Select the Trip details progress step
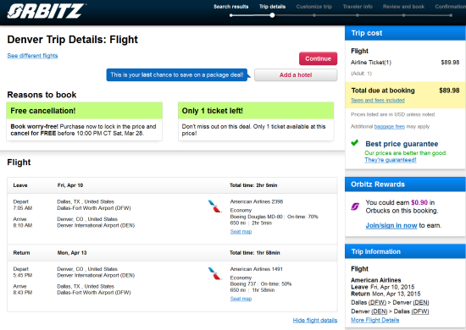The image size is (466, 330). [x=272, y=7]
